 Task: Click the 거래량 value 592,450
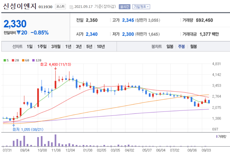click(x=204, y=20)
